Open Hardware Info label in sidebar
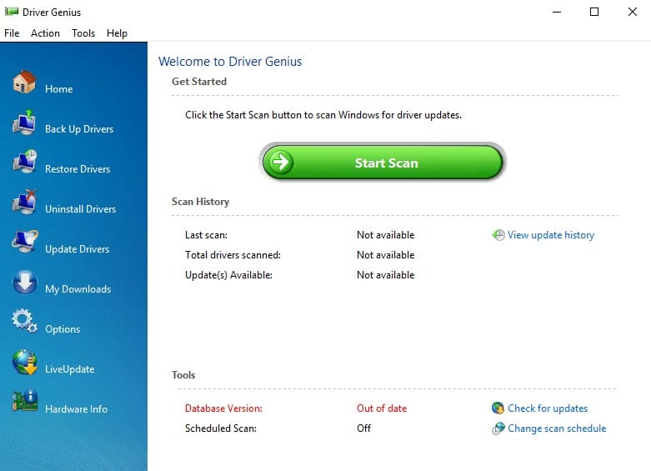This screenshot has width=651, height=471. pyautogui.click(x=76, y=409)
